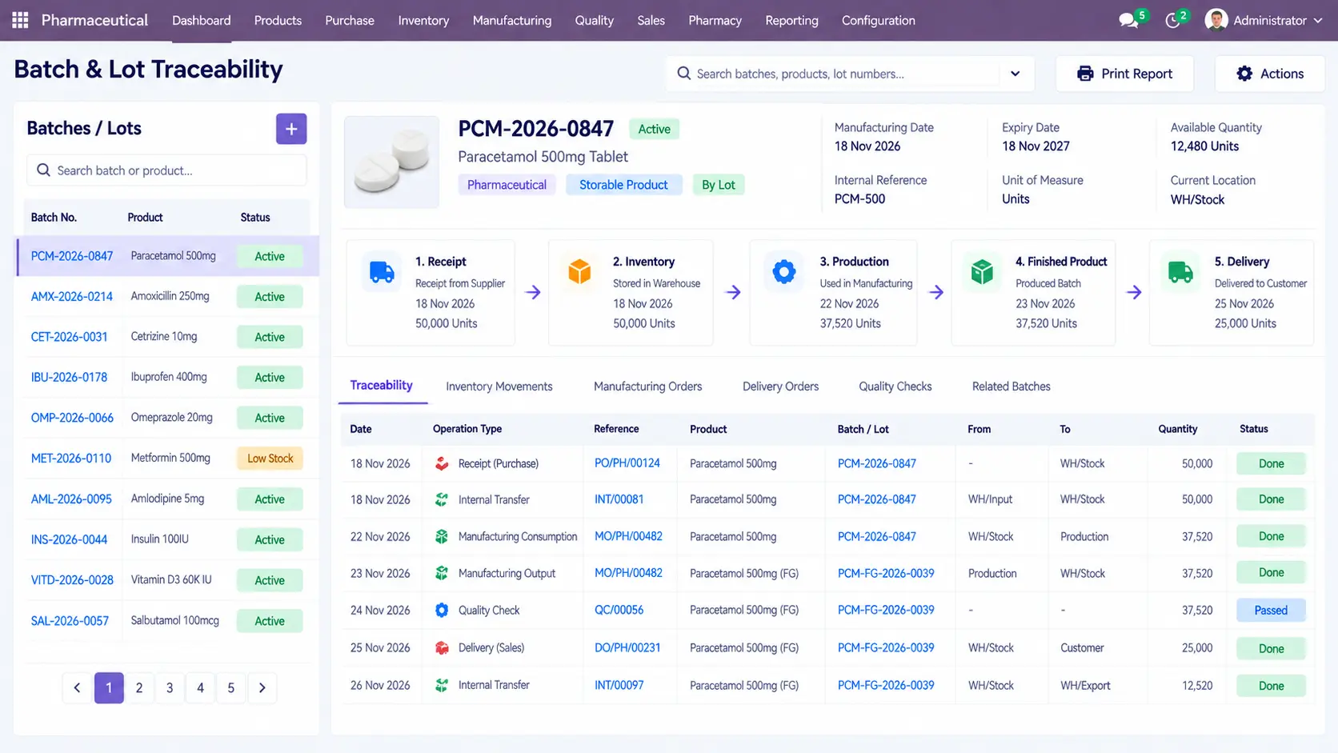
Task: Click the Manufacturing Output operation icon
Action: coord(442,573)
